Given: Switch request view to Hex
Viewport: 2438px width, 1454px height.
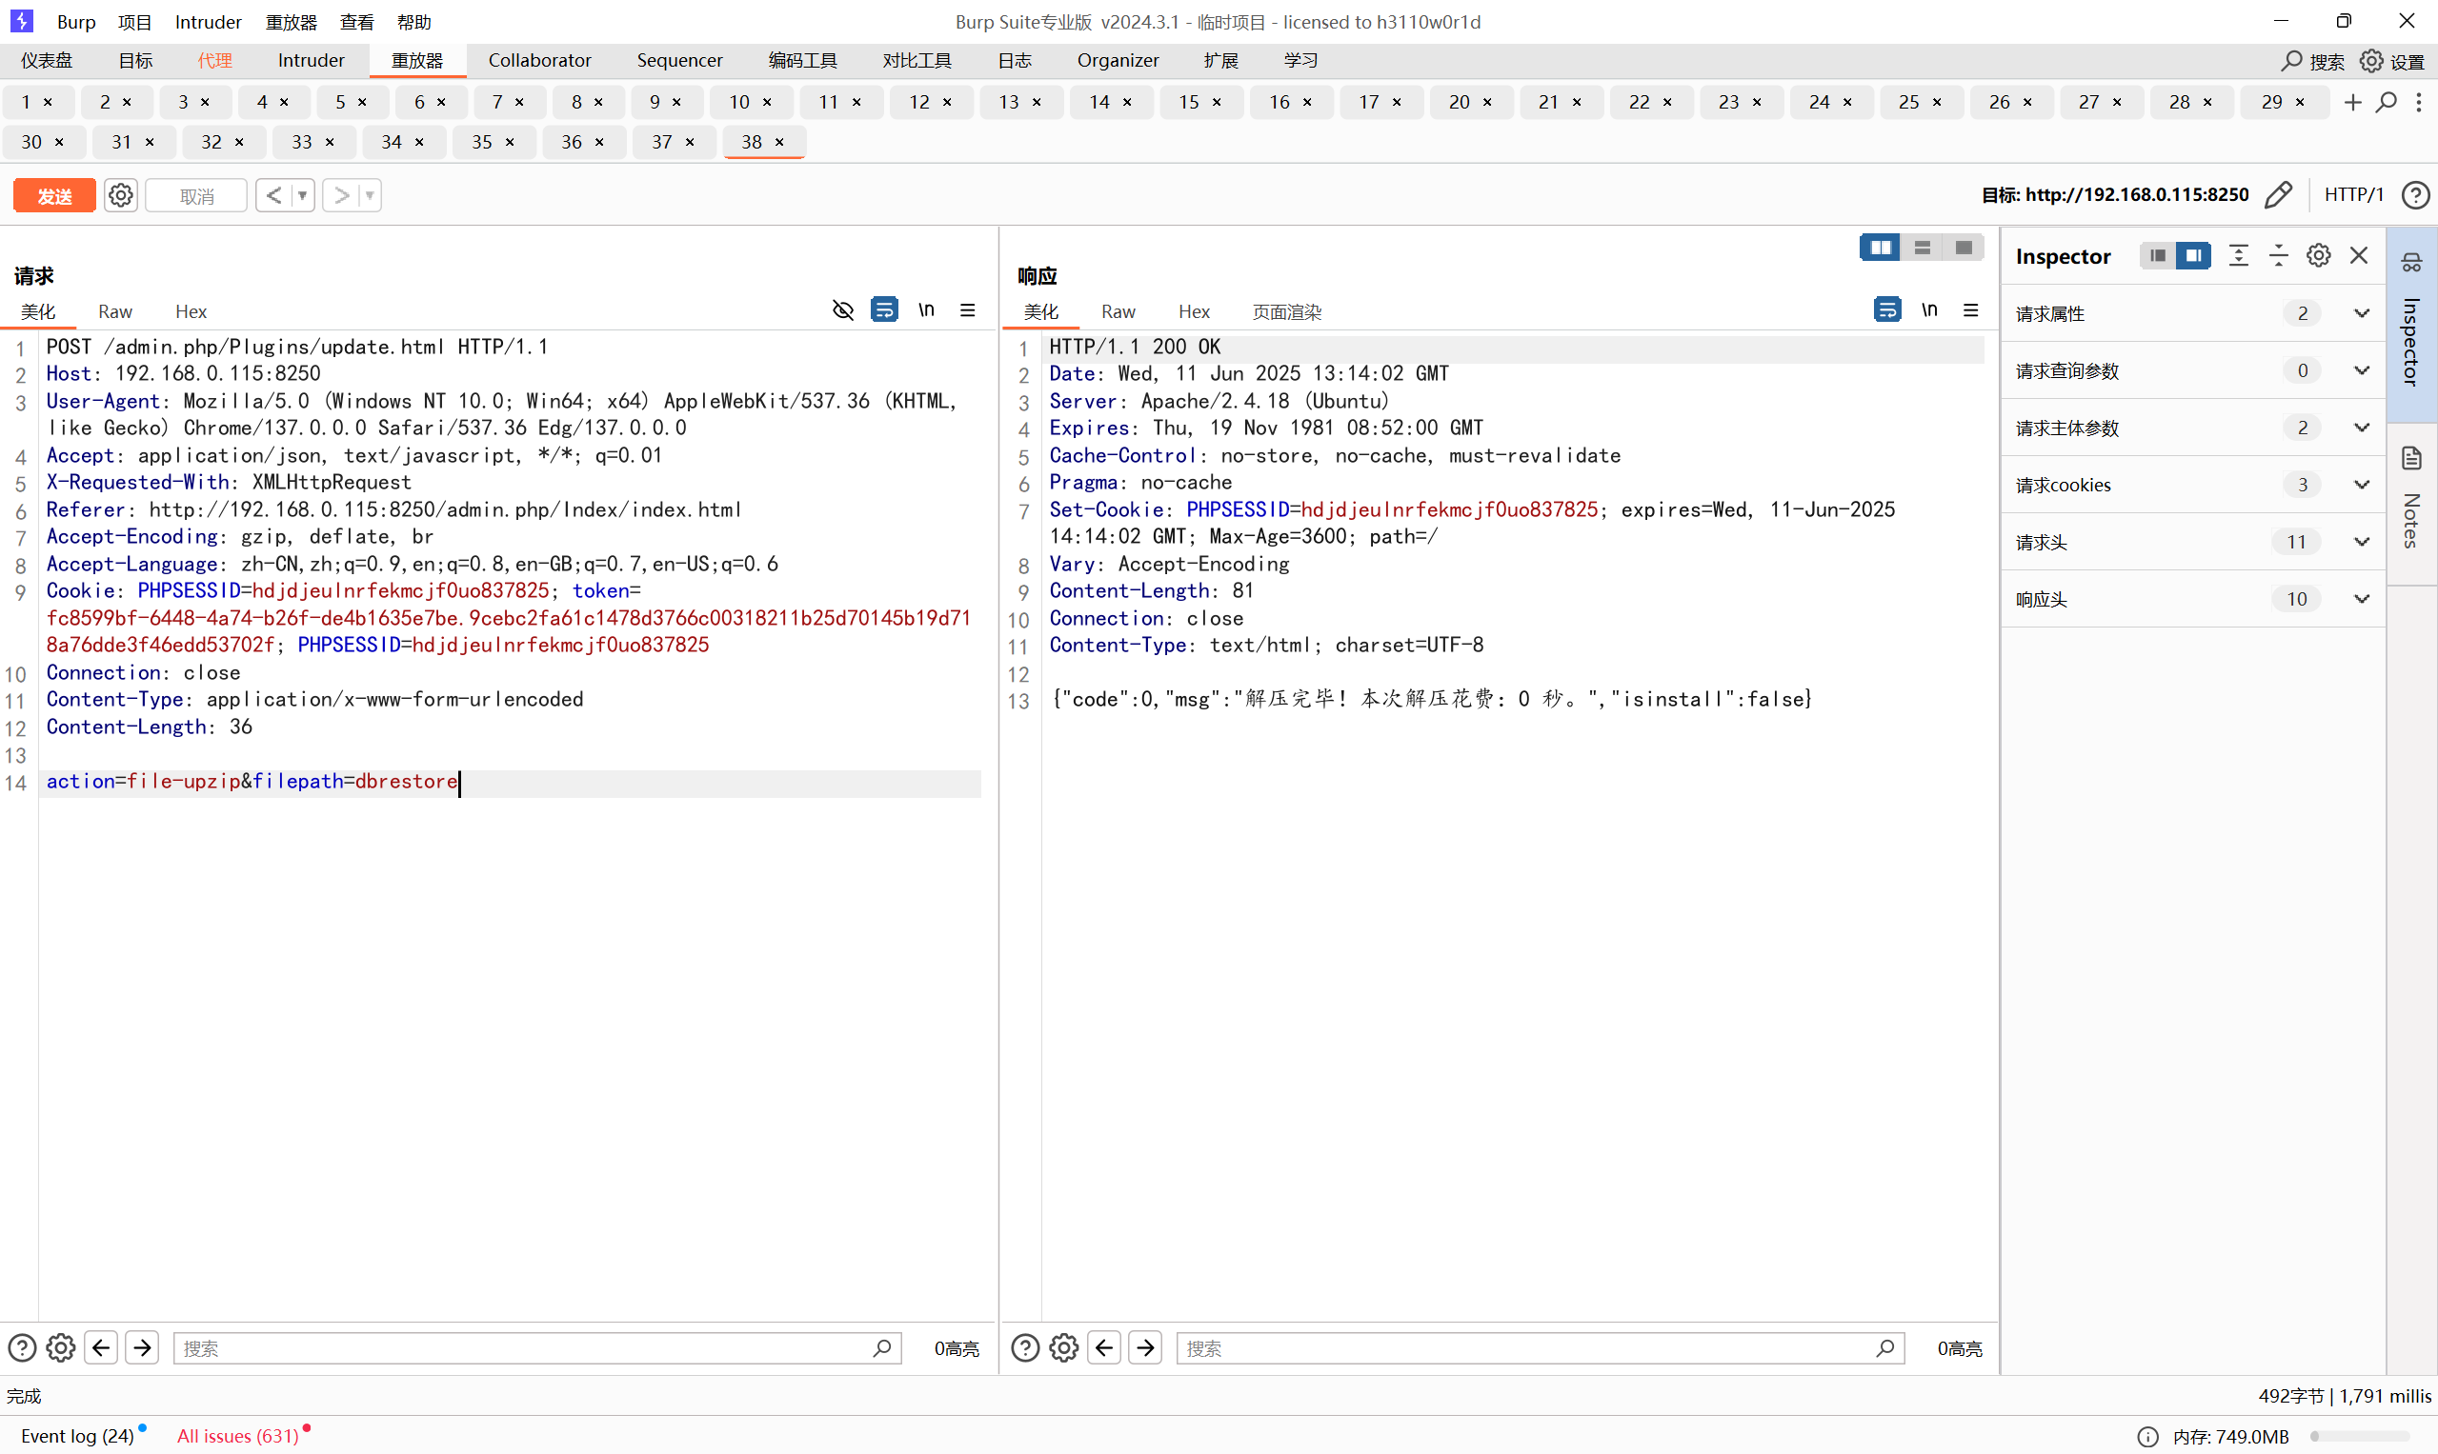Looking at the screenshot, I should (191, 311).
